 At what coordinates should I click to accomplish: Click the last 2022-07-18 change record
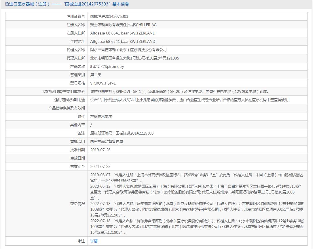tap(197, 227)
